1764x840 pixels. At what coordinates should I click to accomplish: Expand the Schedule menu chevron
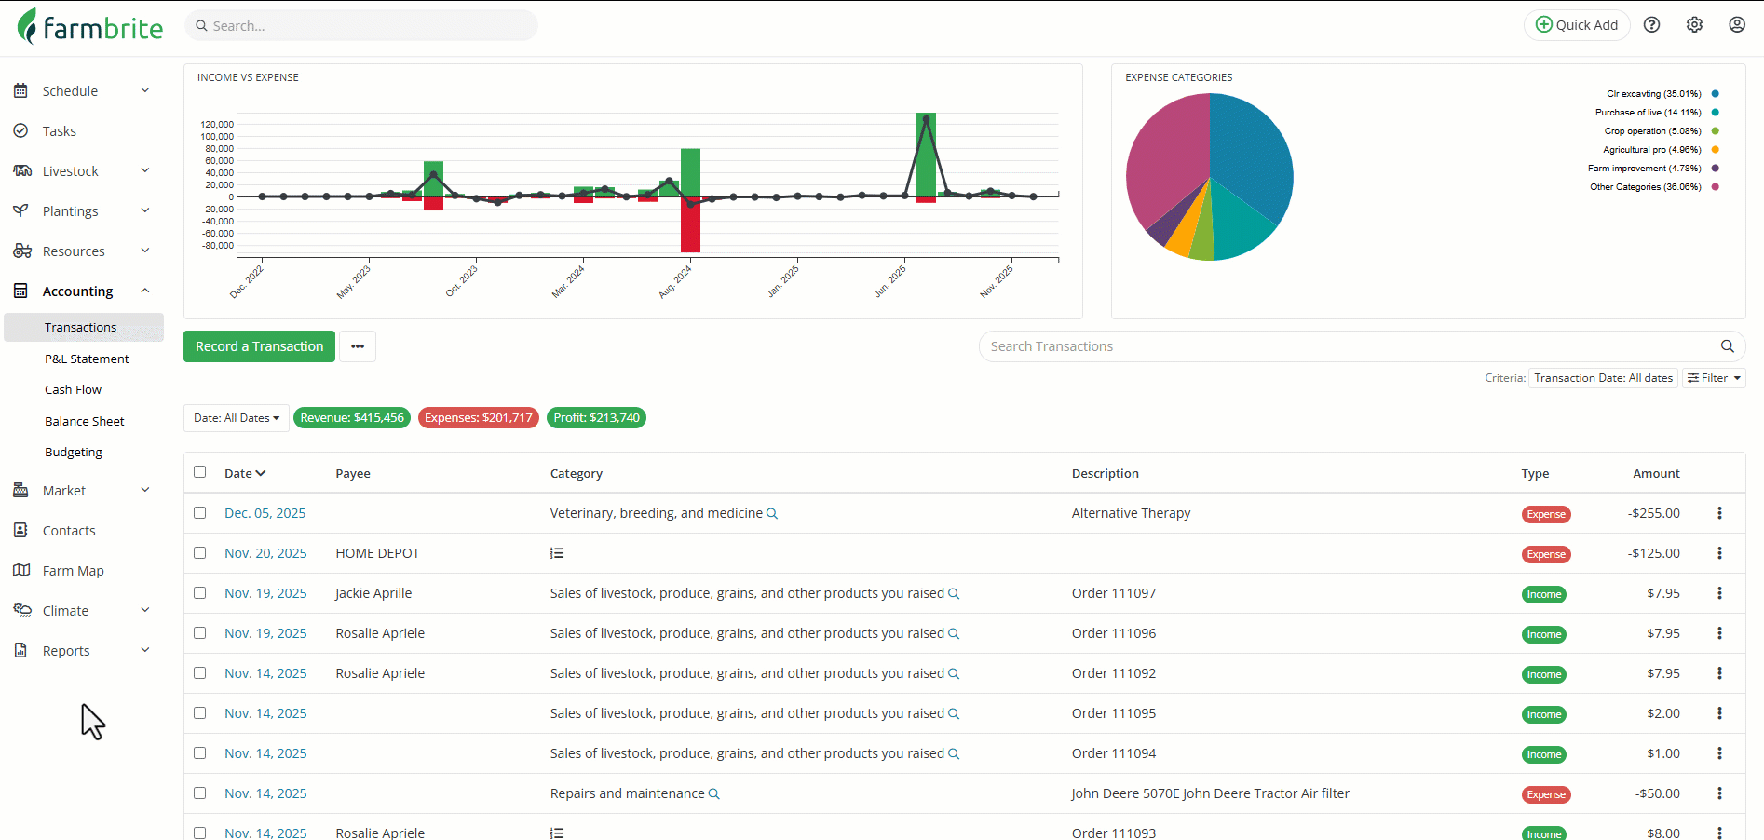(145, 90)
